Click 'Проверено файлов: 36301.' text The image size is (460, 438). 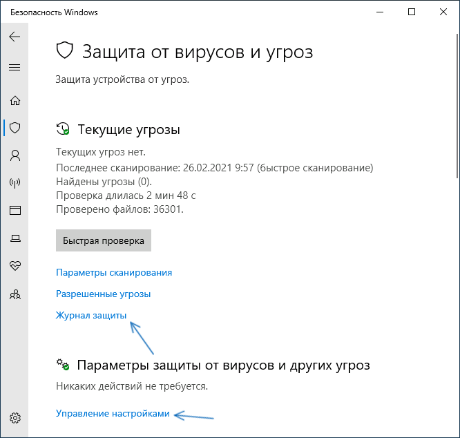pos(119,209)
